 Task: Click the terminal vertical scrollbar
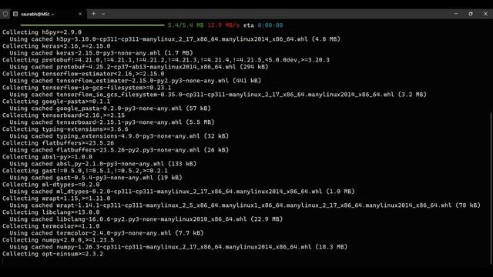click(x=491, y=188)
